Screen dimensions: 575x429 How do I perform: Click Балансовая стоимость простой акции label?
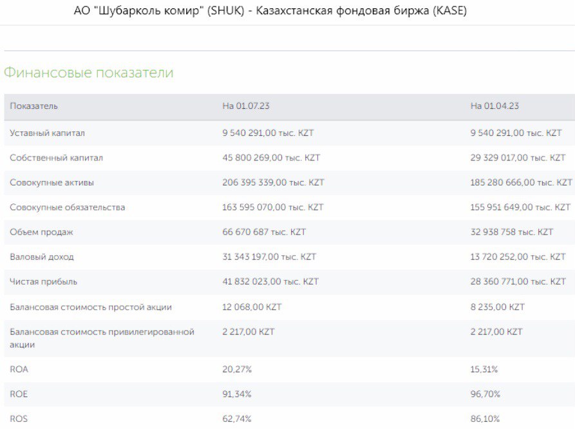click(91, 307)
